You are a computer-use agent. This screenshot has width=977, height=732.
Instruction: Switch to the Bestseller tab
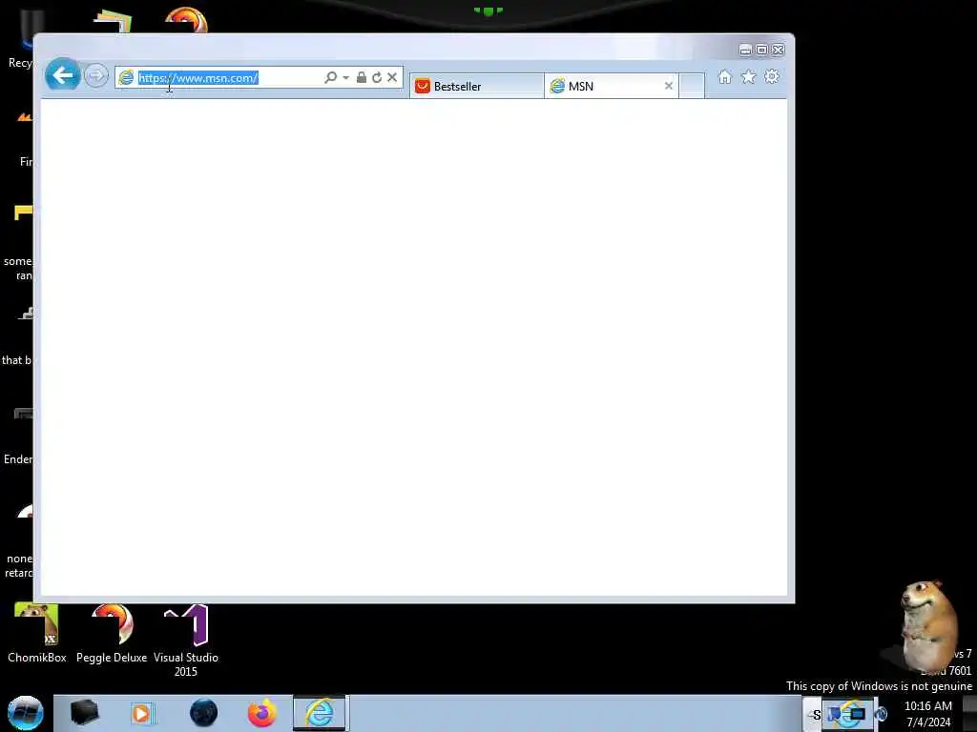click(477, 87)
